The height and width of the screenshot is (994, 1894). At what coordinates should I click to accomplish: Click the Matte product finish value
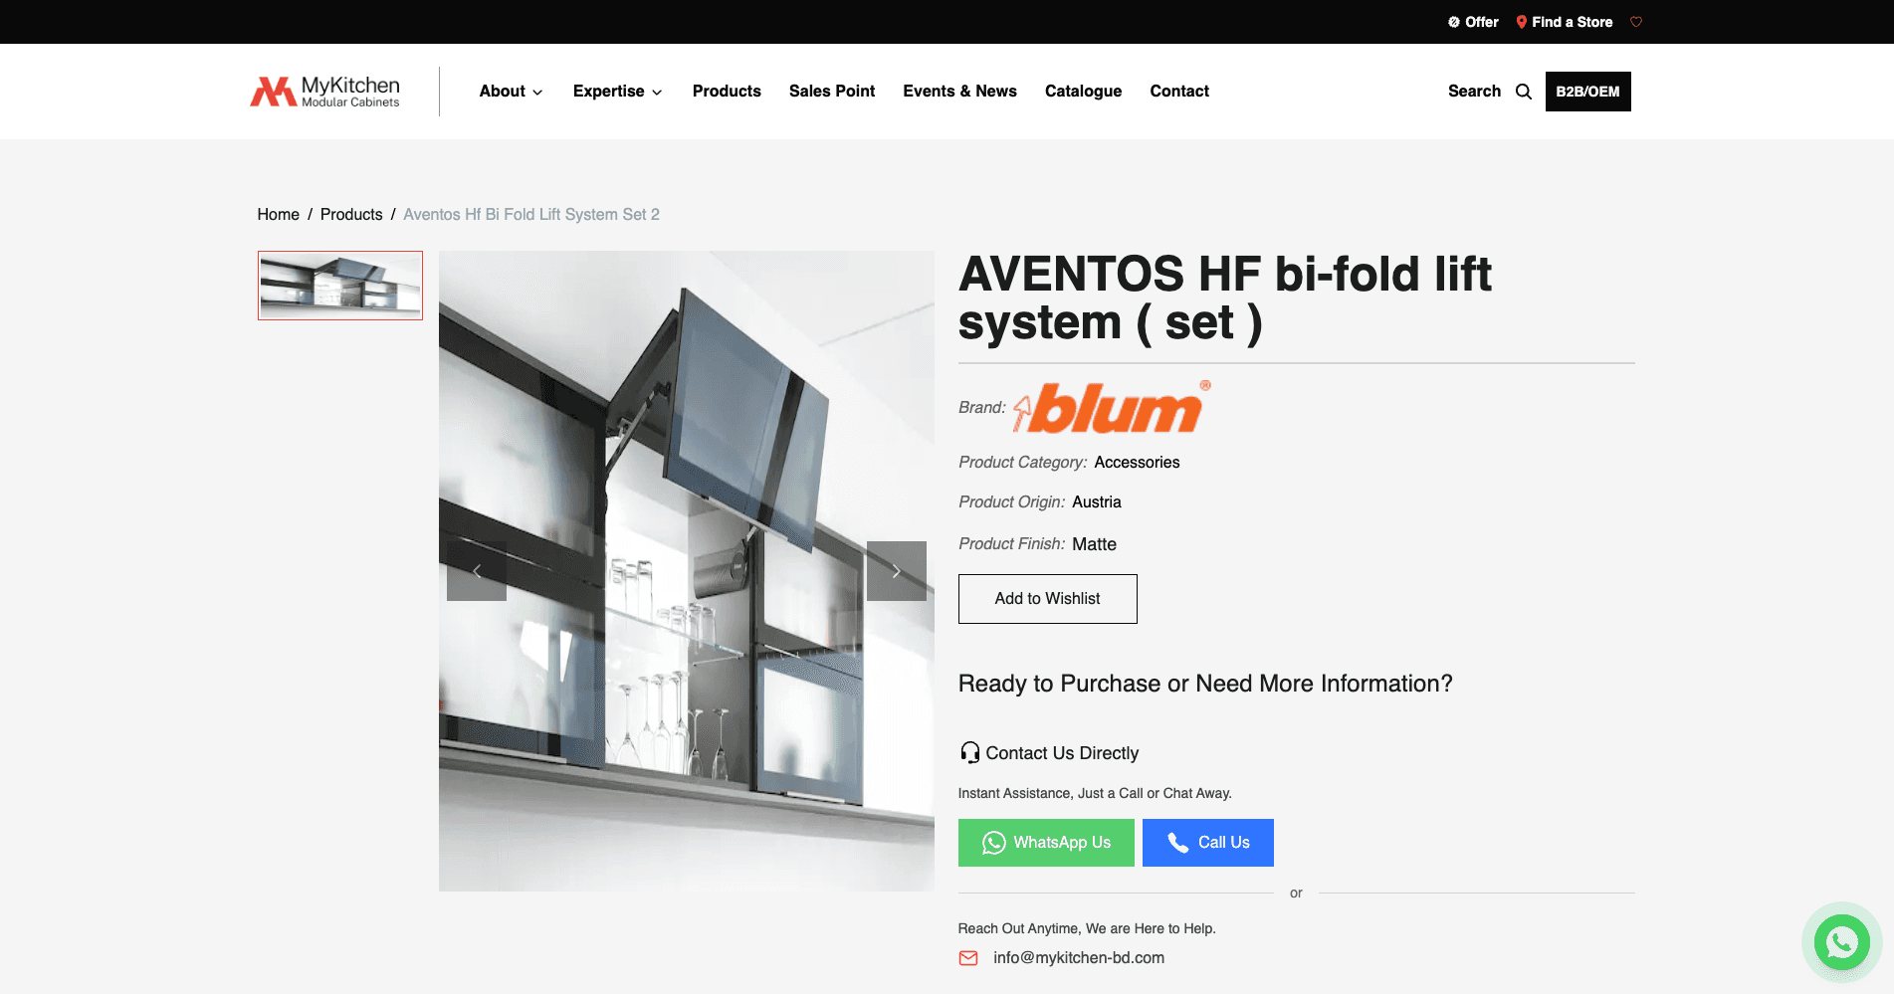(1094, 544)
